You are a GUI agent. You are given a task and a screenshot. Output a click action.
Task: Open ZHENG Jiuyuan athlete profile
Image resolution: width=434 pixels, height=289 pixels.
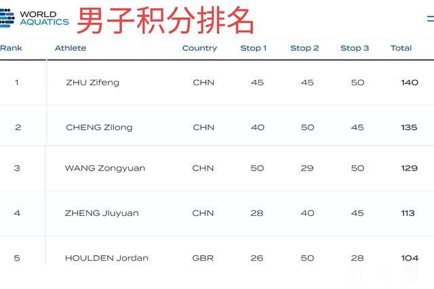point(102,213)
